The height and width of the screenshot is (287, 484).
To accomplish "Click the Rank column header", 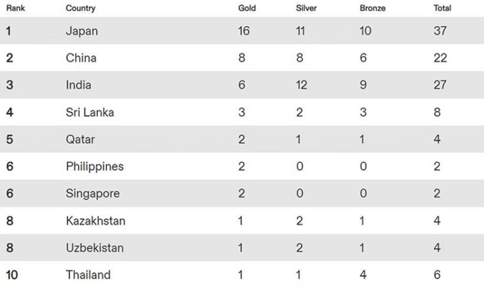I will [16, 8].
